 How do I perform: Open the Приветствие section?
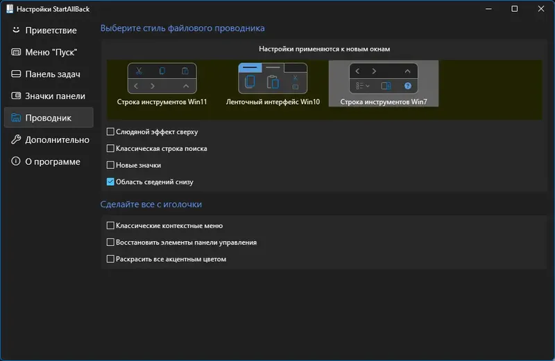tap(49, 30)
